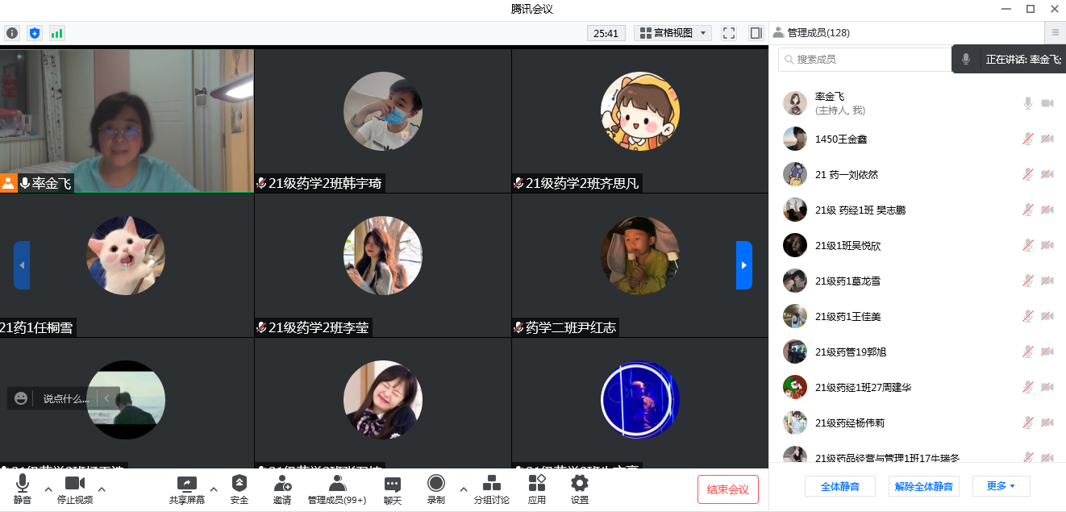Click the 说点什么 message input
1066x512 pixels.
tap(65, 398)
